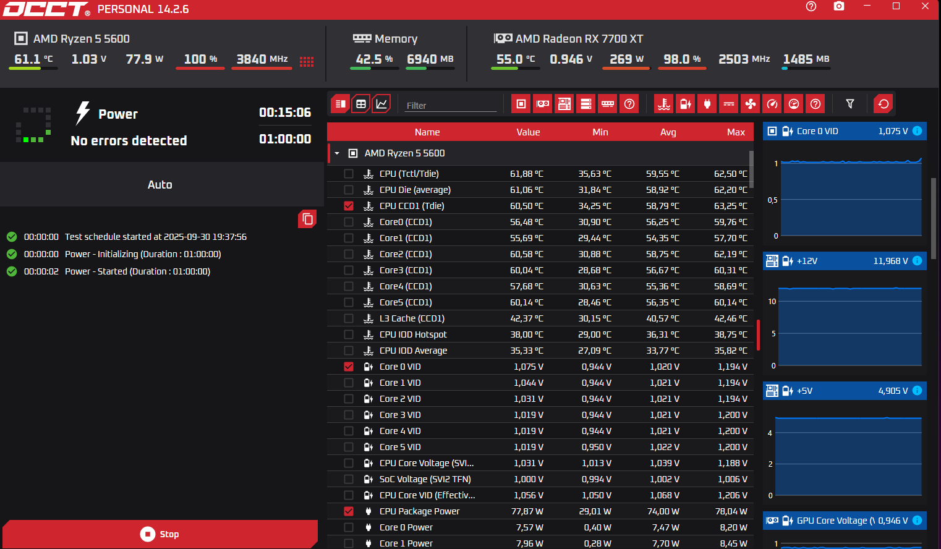Collapse the AMD Ryzen 5 5600 sensor group
941x549 pixels.
pos(337,153)
